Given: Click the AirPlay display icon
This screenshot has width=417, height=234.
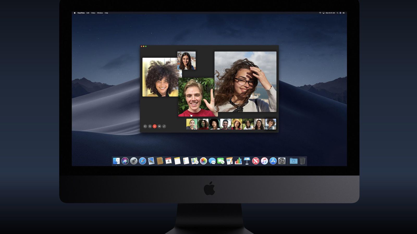Looking at the screenshot, I should tap(323, 13).
